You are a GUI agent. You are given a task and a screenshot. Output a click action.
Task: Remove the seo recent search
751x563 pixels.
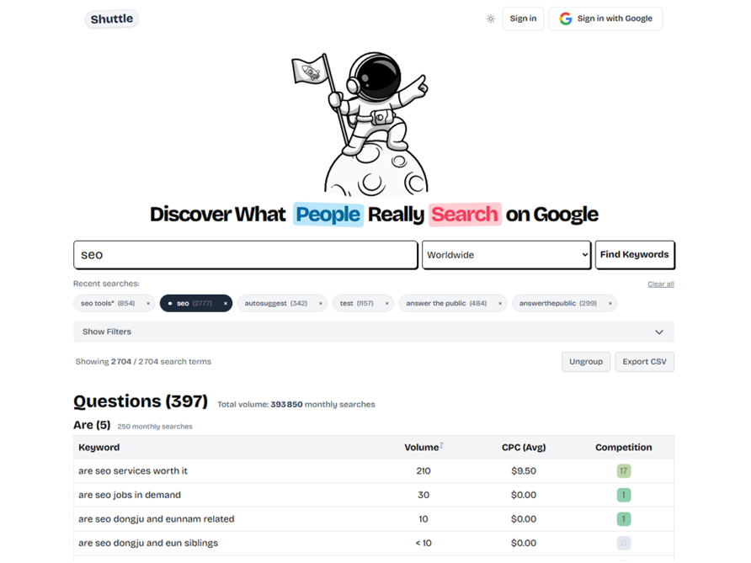225,303
